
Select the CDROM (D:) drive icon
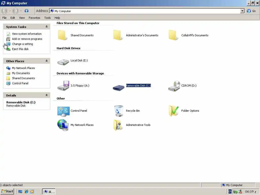[174, 86]
